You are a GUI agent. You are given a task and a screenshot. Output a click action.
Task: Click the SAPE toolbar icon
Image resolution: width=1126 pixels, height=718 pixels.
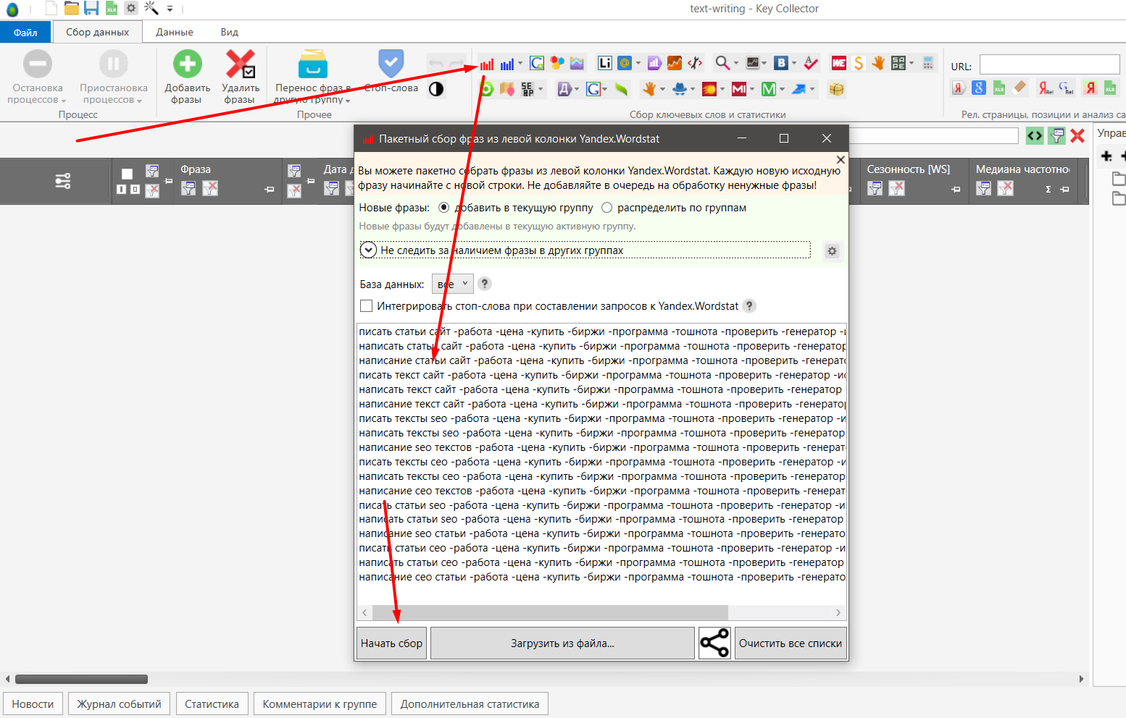898,63
